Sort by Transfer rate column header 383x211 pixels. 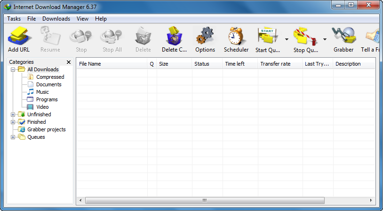(280, 64)
